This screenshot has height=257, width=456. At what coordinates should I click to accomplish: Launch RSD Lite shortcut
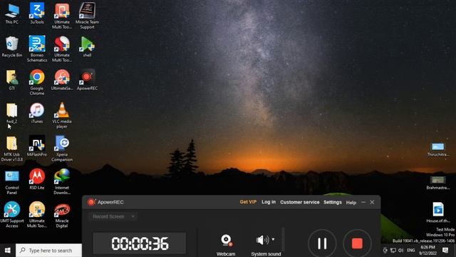tap(37, 179)
